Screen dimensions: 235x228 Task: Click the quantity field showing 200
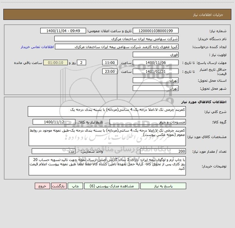(163, 151)
